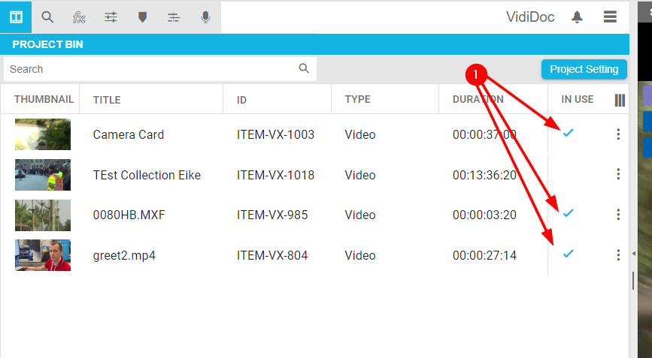Image resolution: width=652 pixels, height=358 pixels.
Task: Click the Project Setting button
Action: (584, 69)
